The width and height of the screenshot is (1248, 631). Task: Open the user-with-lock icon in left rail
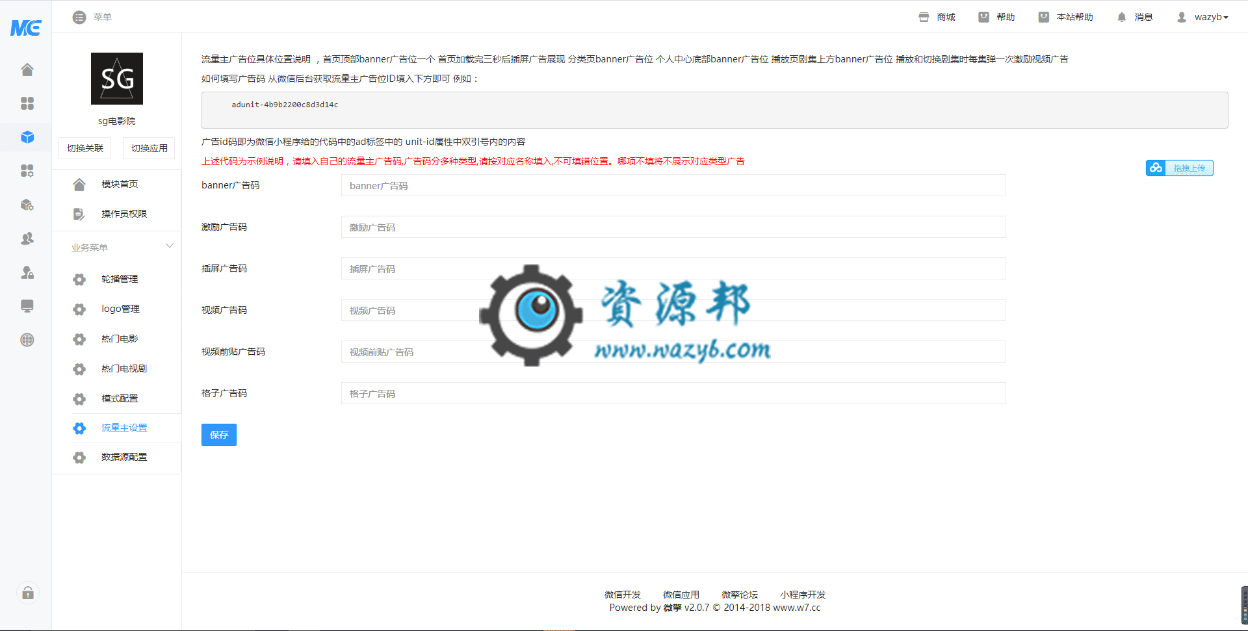click(x=27, y=272)
